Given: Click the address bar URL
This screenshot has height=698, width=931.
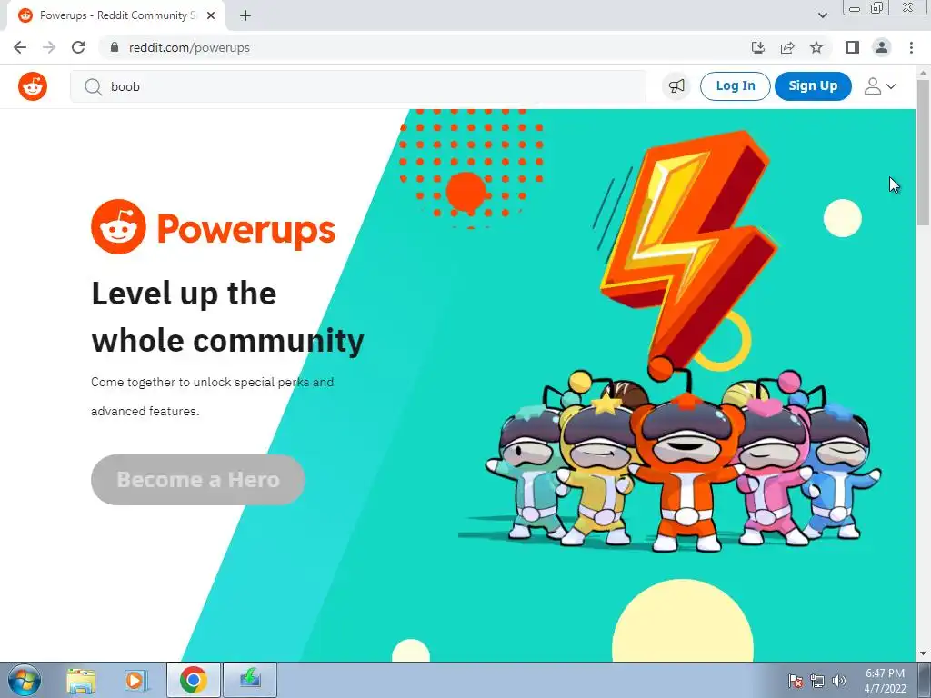Looking at the screenshot, I should pyautogui.click(x=189, y=47).
